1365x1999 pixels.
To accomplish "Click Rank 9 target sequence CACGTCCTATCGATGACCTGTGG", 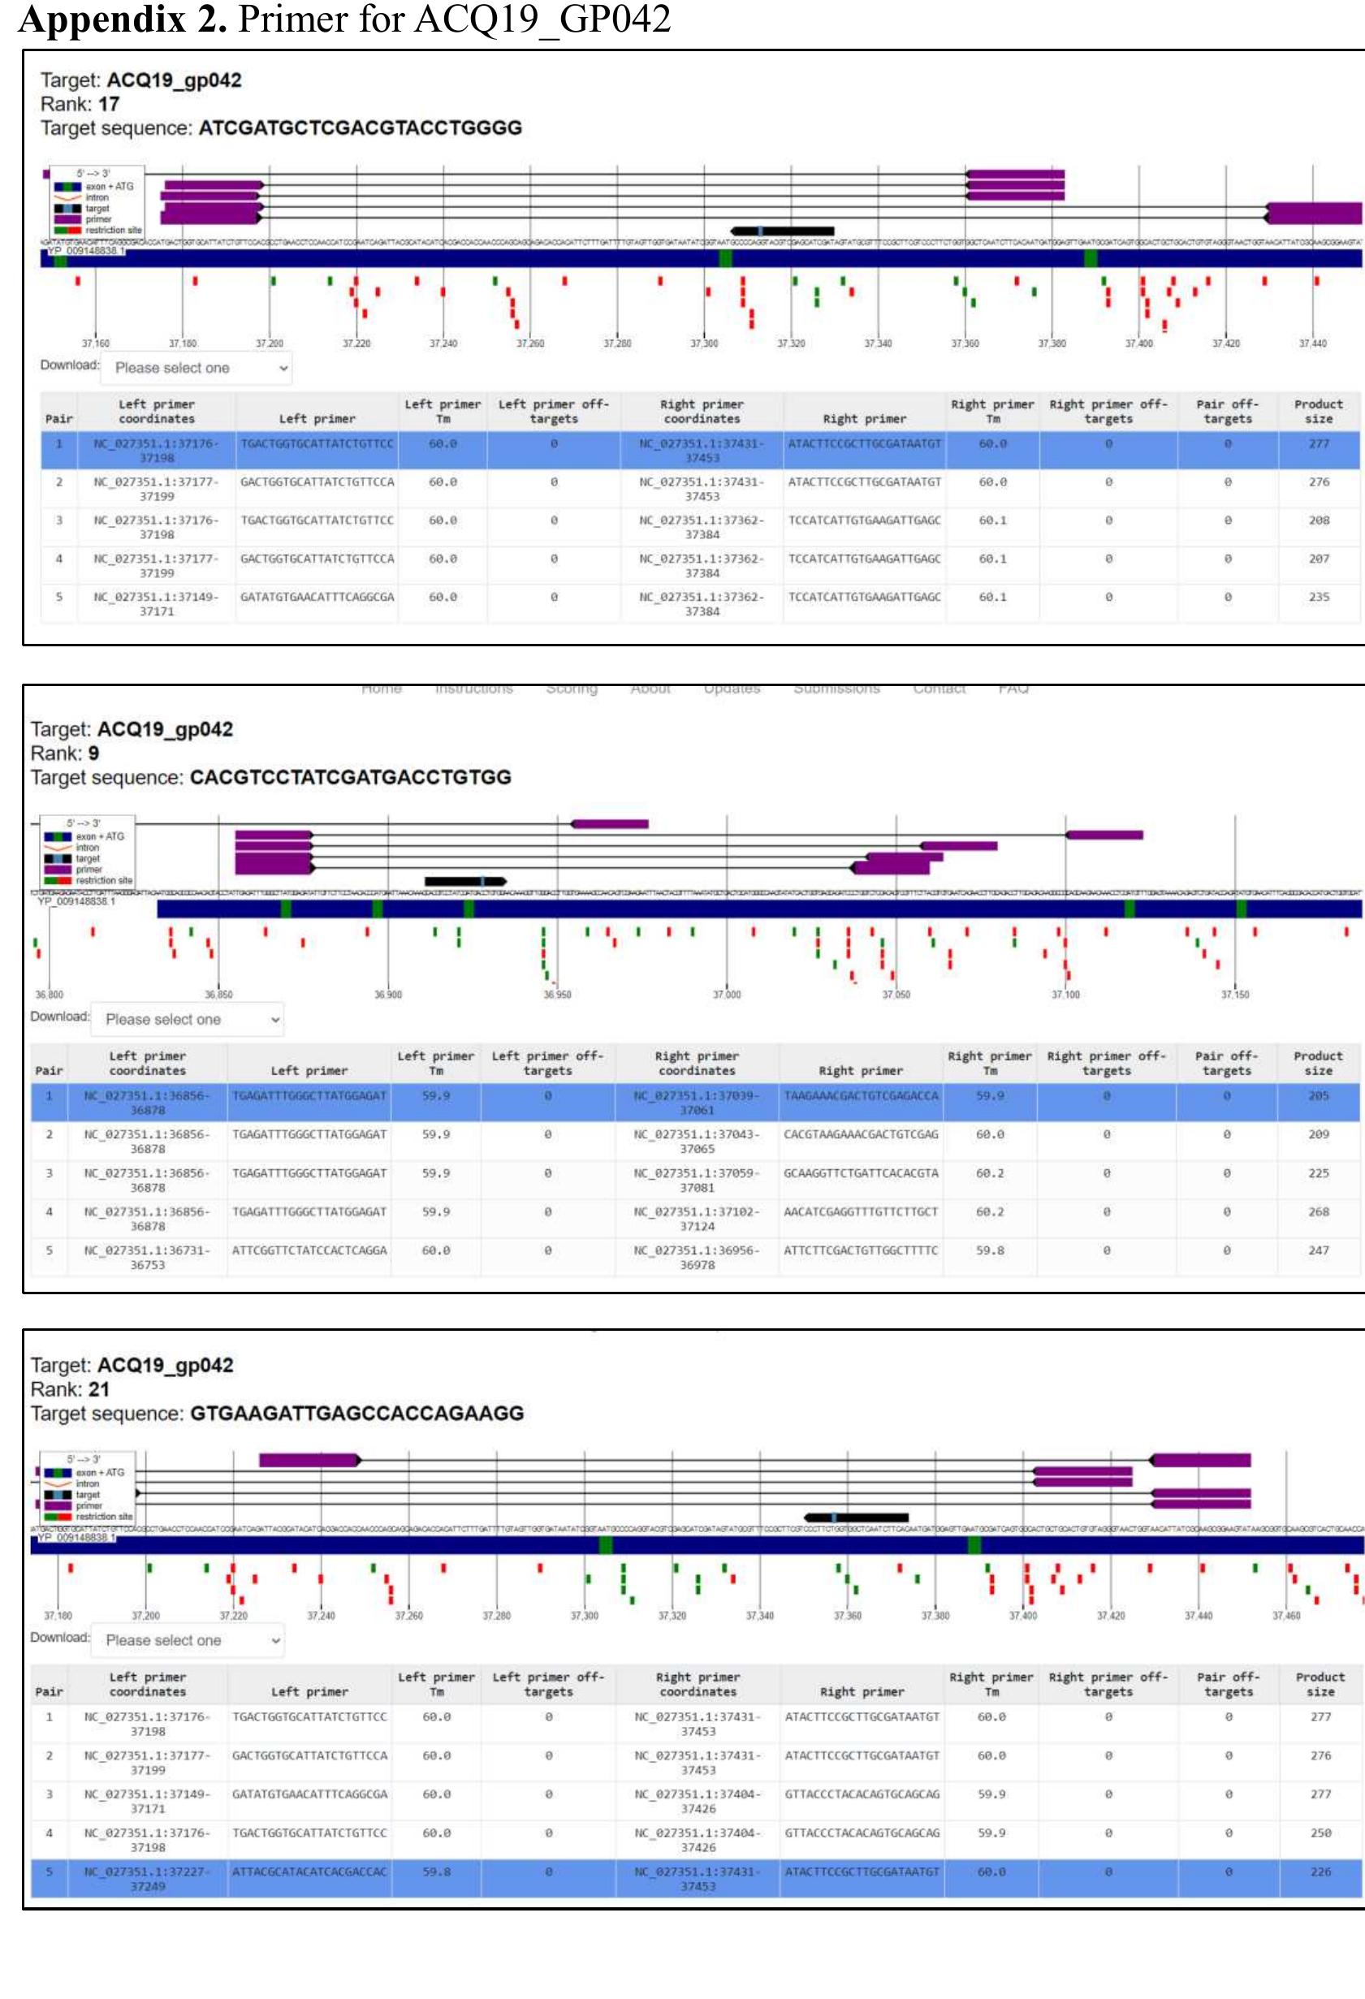I will pos(350,777).
